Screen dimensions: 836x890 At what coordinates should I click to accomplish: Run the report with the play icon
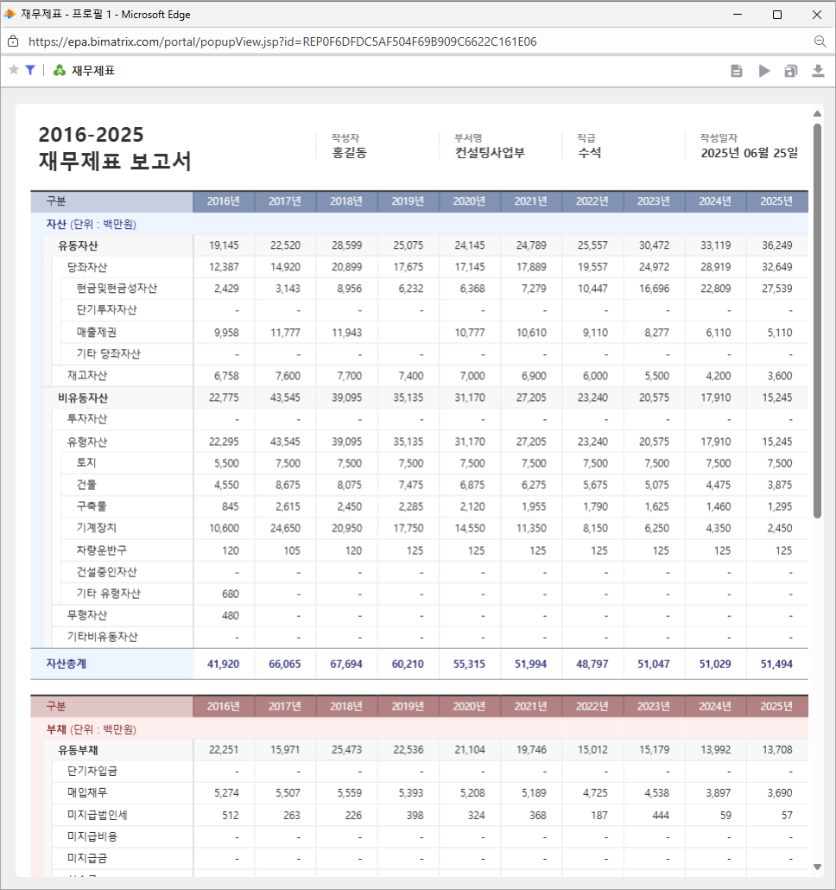tap(764, 71)
